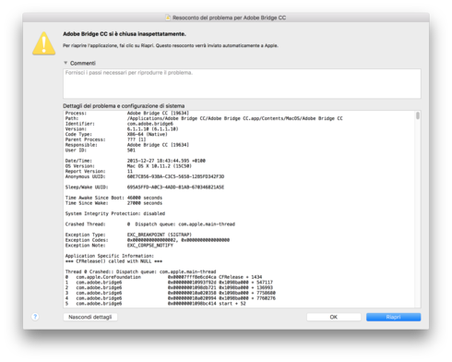Select 'Identifier: com.adobe.bridge6' line
This screenshot has width=452, height=362.
point(119,124)
